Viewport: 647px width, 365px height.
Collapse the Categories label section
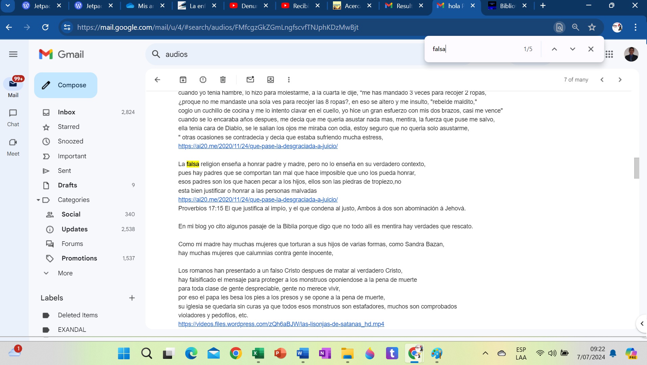click(38, 200)
